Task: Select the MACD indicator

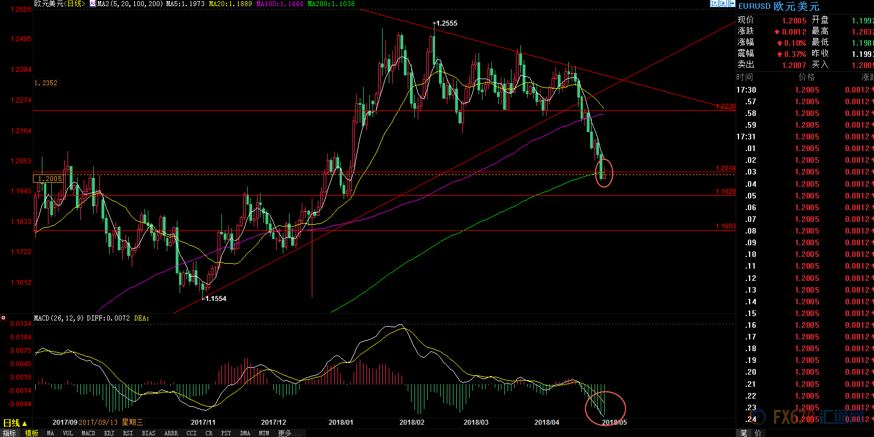Action: (x=88, y=433)
